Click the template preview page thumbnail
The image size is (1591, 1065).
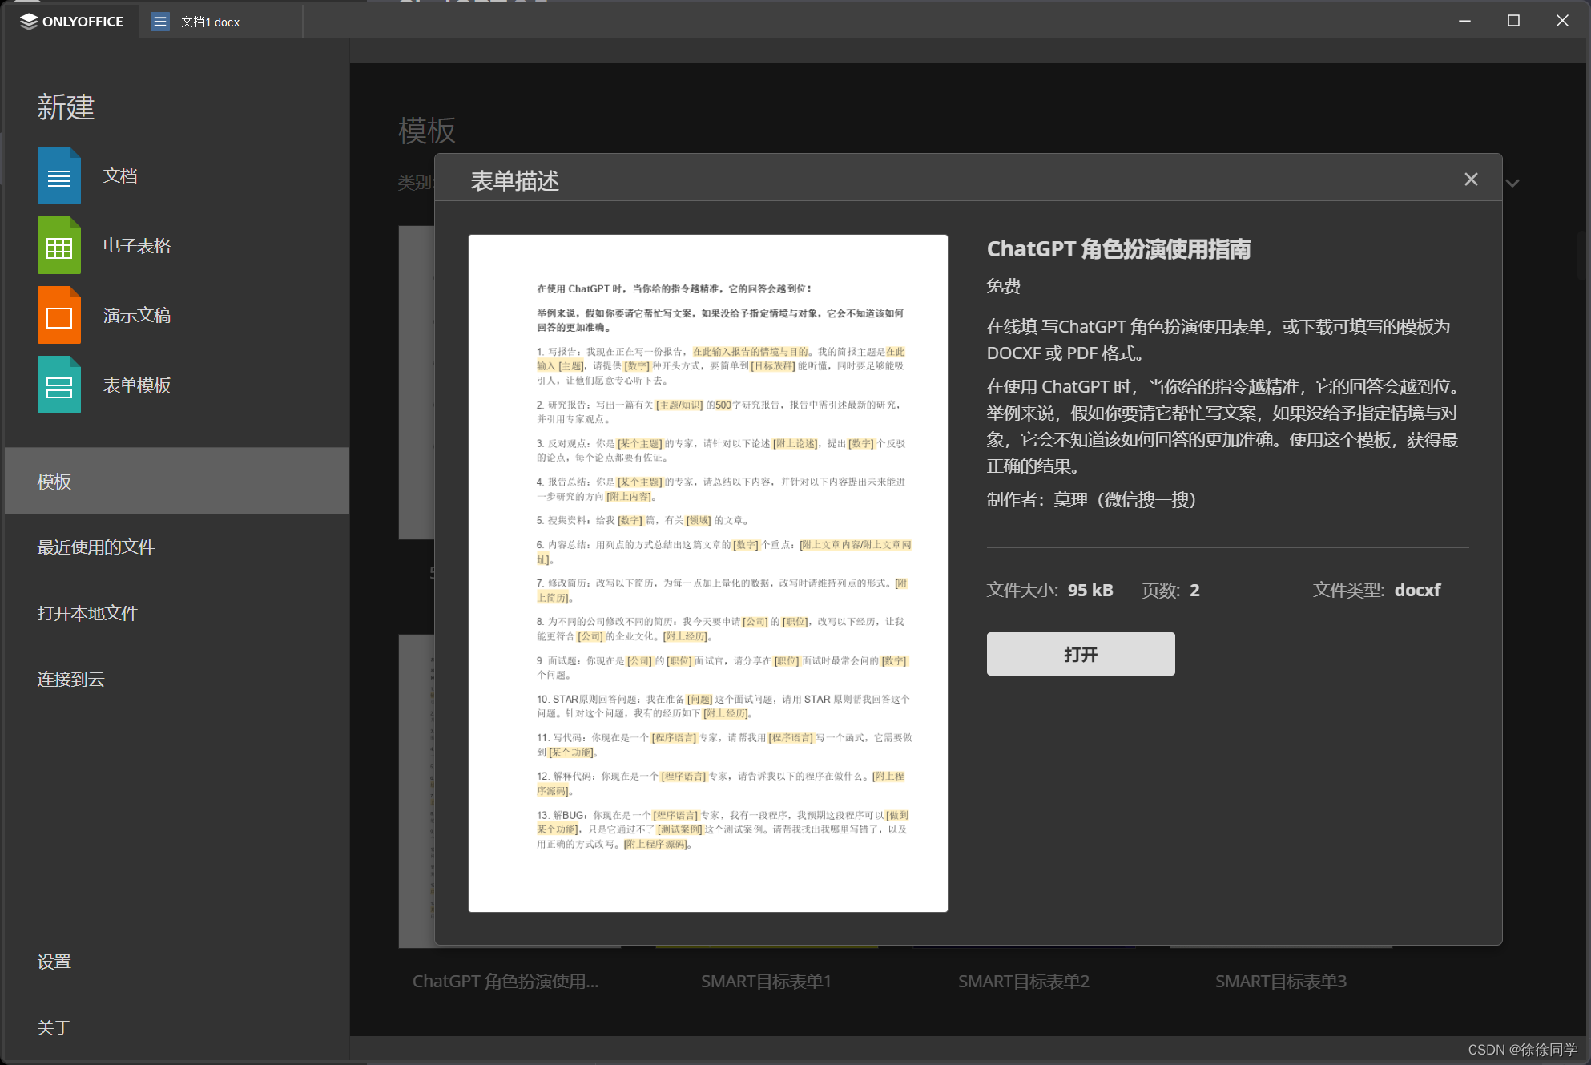point(707,573)
